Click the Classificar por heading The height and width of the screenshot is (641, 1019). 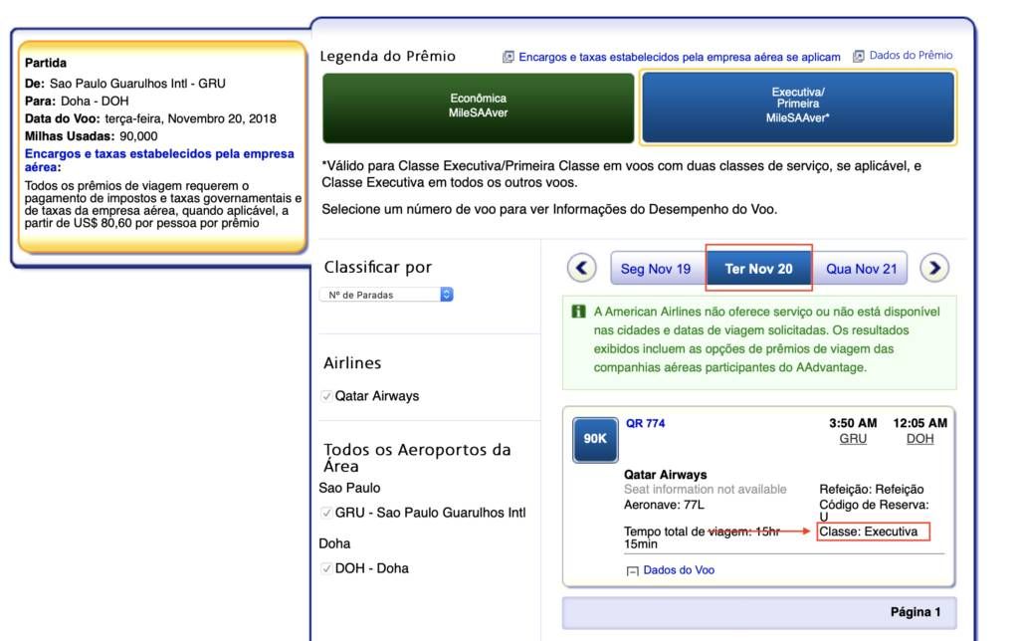coord(377,267)
